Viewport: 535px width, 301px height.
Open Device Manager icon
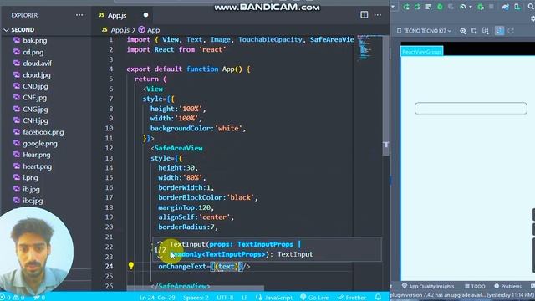click(517, 7)
